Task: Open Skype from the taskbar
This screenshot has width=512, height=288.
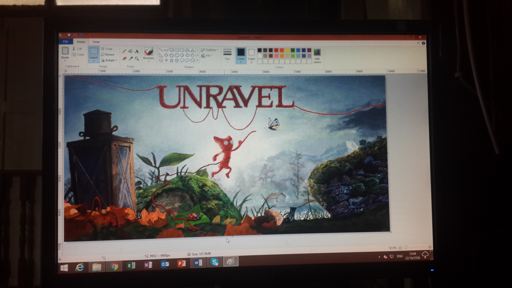Action: (x=214, y=262)
